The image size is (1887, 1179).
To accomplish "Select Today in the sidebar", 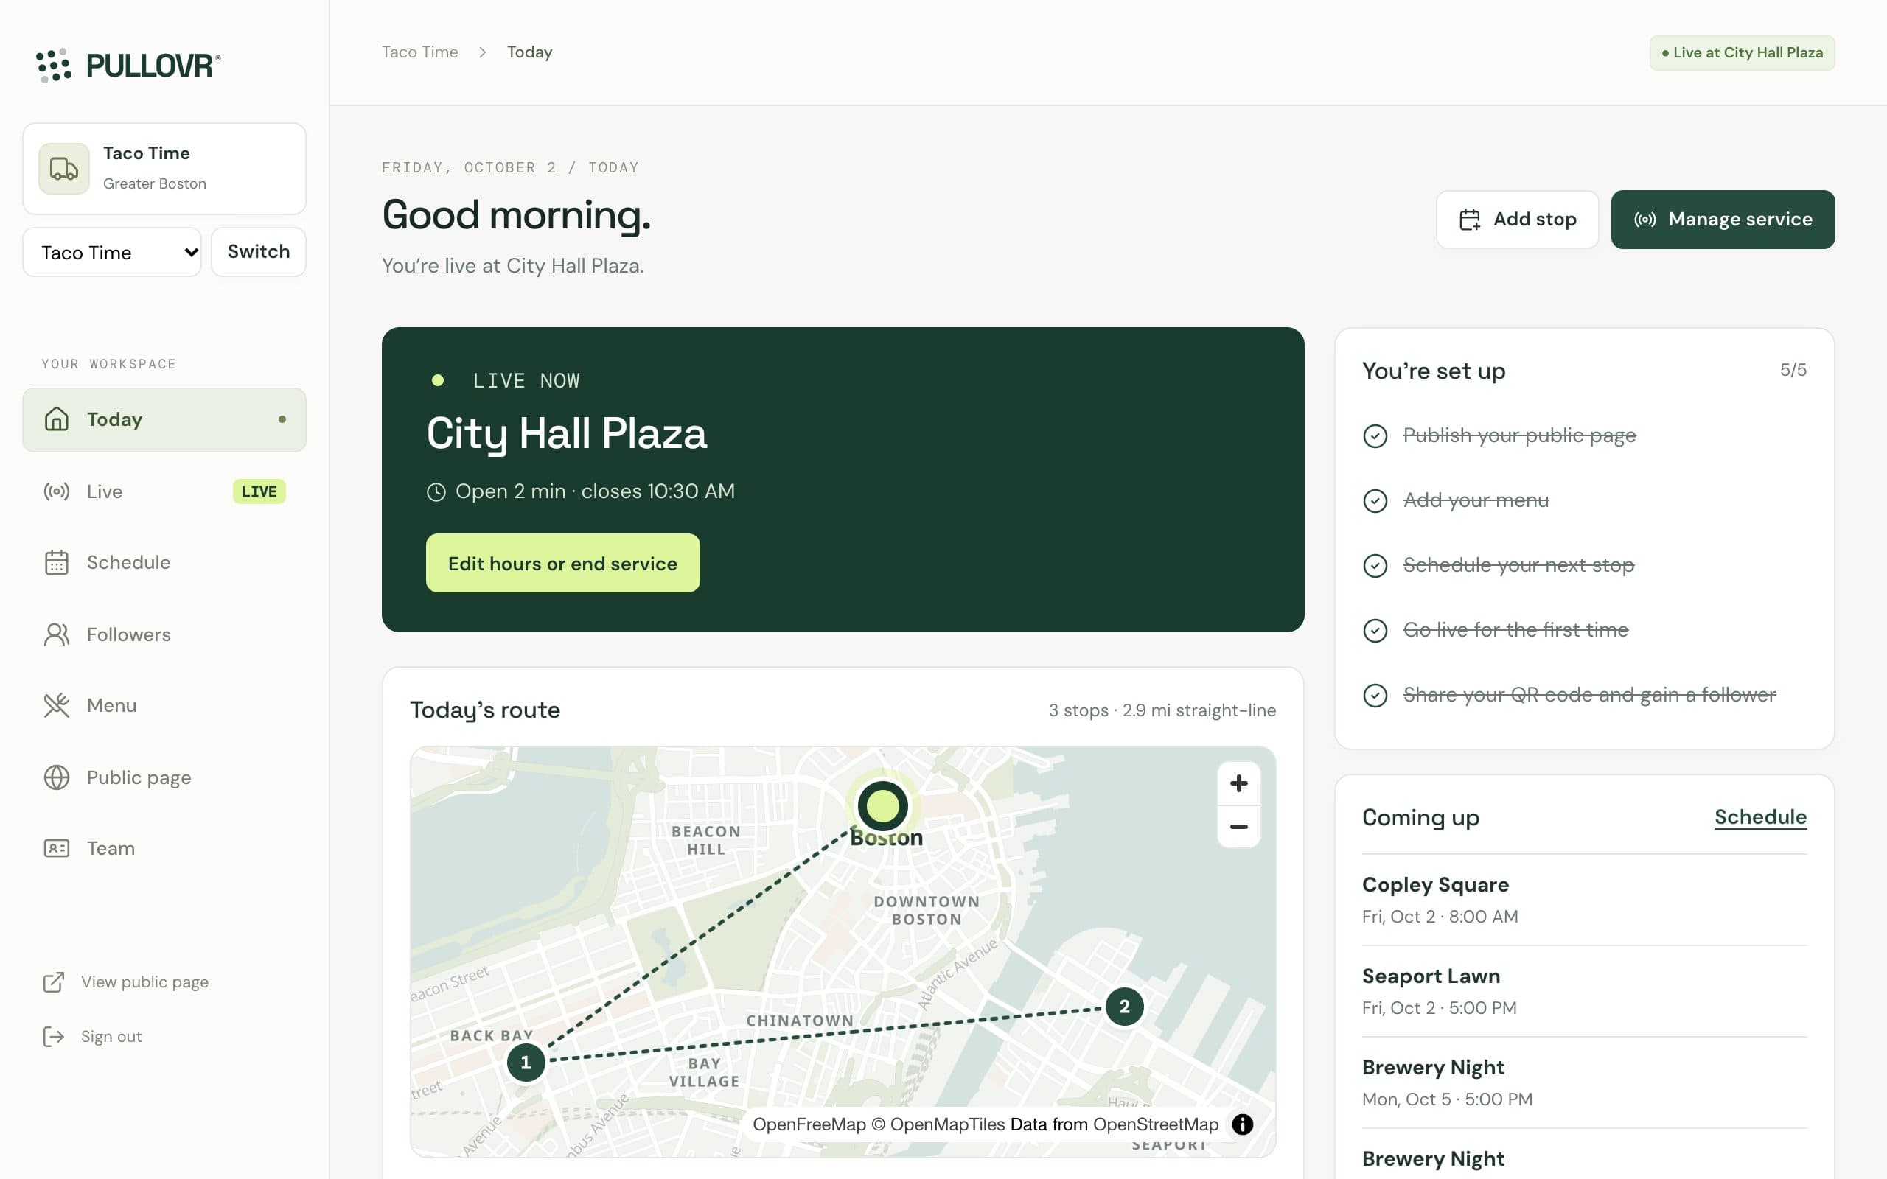I will click(x=164, y=419).
